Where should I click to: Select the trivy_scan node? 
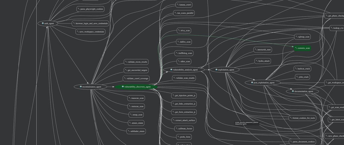[183, 30]
